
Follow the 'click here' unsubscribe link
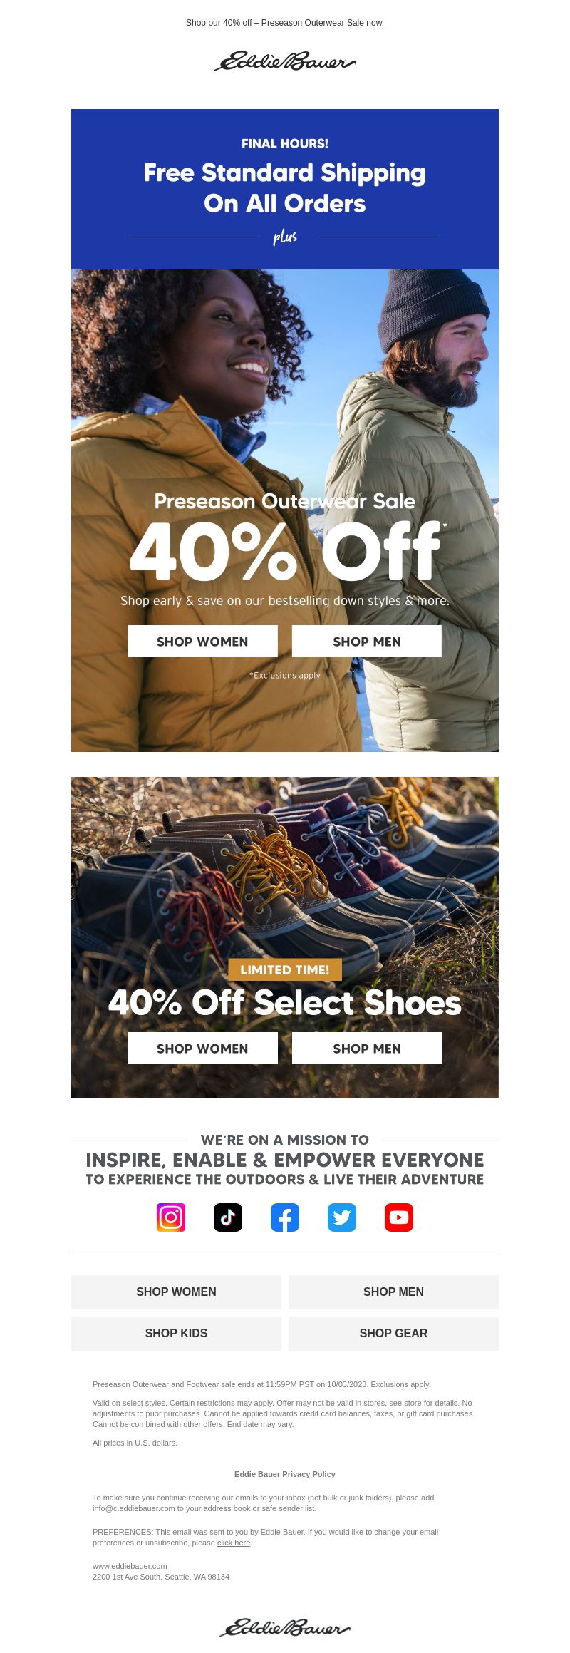click(x=234, y=1543)
